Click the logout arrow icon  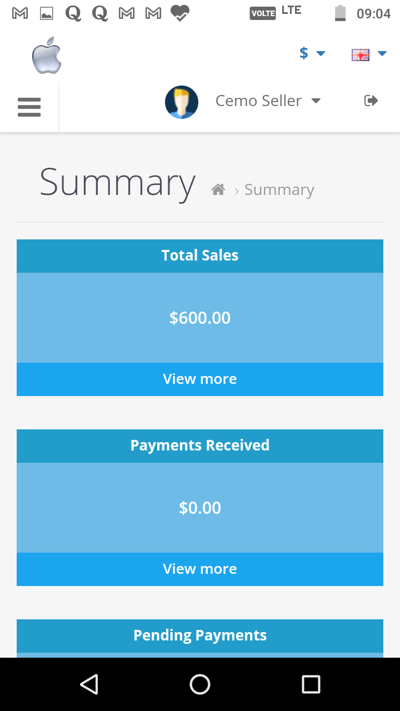click(371, 101)
